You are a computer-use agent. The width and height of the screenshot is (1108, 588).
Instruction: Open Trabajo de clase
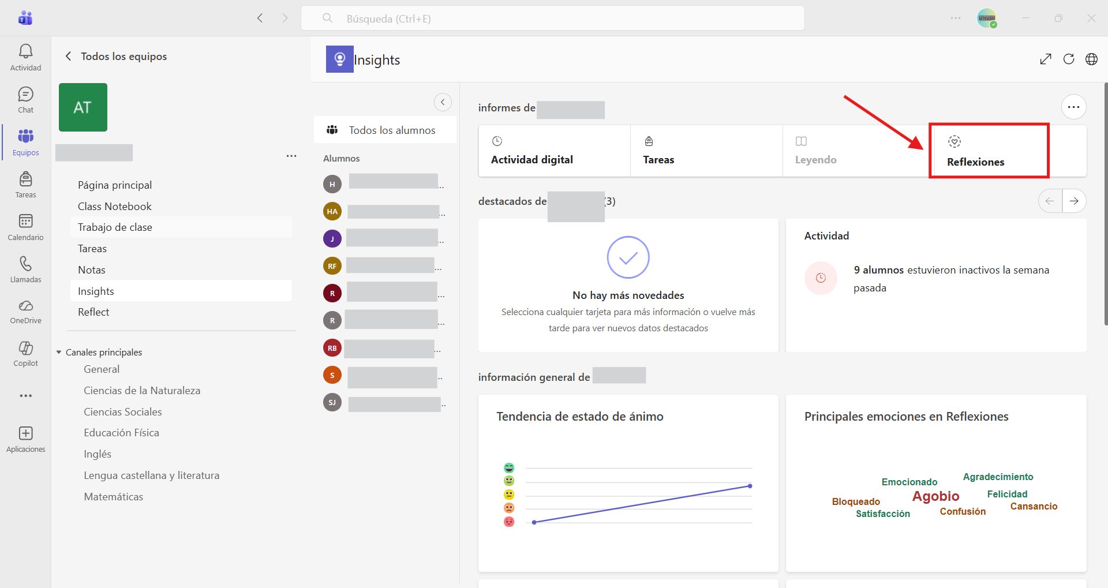[x=181, y=227]
